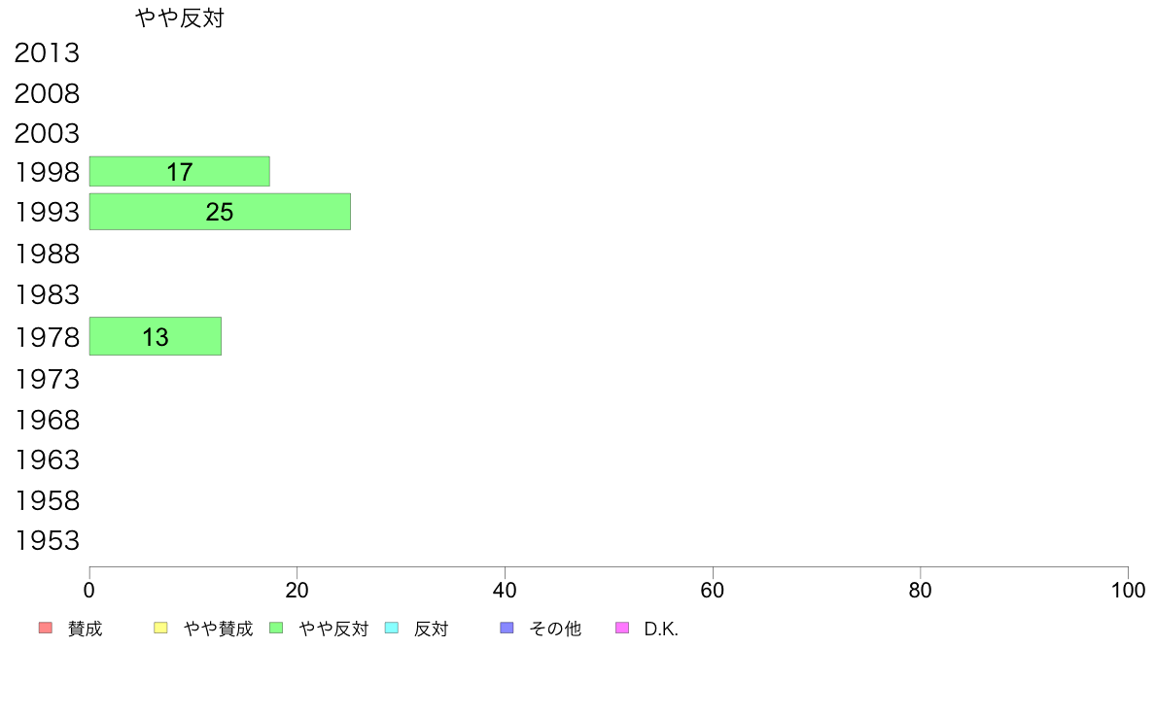Click the green やや反対 legend swatch
This screenshot has height=715, width=1155.
[x=276, y=629]
